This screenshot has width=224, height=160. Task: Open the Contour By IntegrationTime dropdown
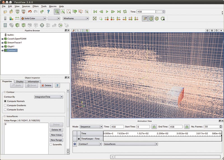click(48, 97)
